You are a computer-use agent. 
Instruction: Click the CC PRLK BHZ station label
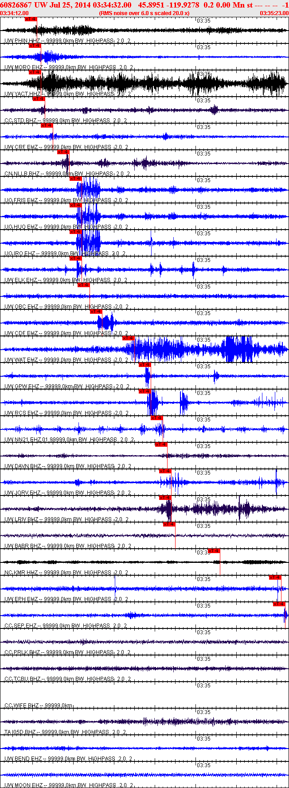pyautogui.click(x=68, y=652)
